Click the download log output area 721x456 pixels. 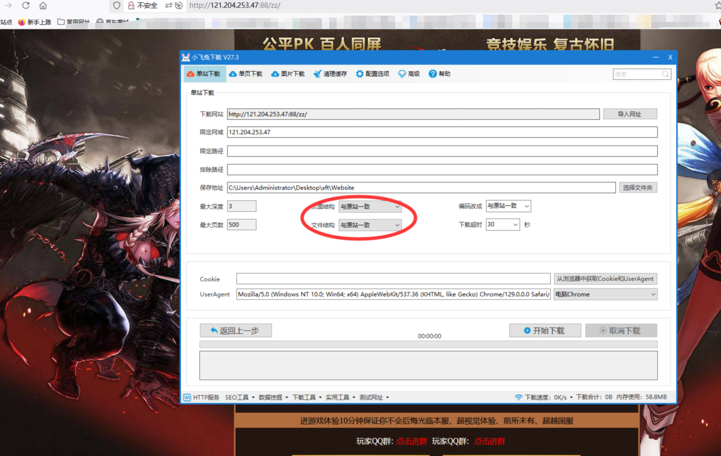[x=428, y=365]
